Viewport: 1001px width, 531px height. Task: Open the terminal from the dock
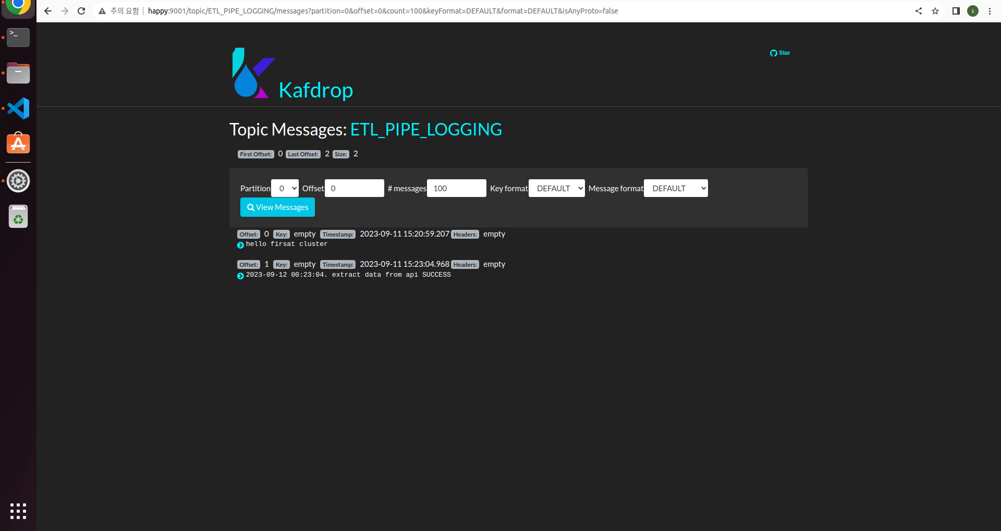coord(18,37)
